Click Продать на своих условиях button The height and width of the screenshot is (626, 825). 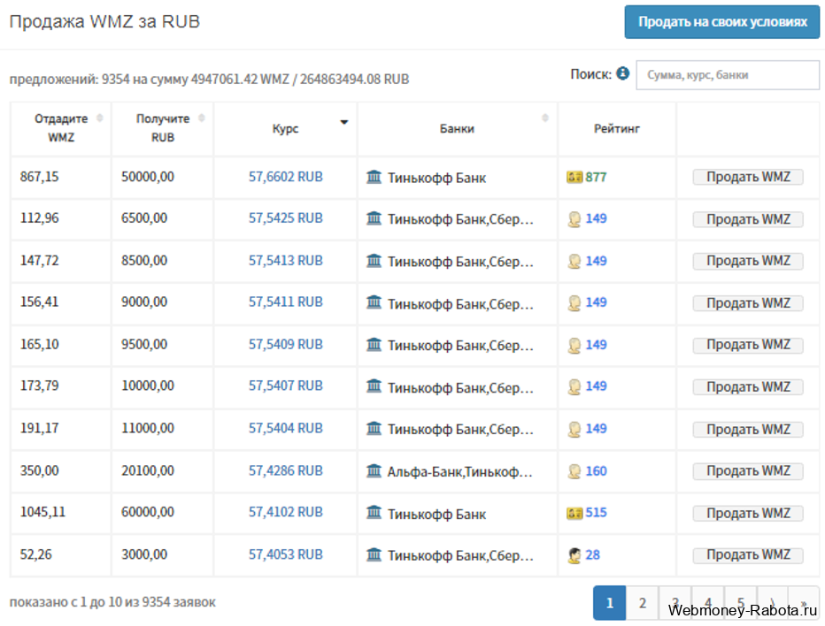[x=722, y=22]
